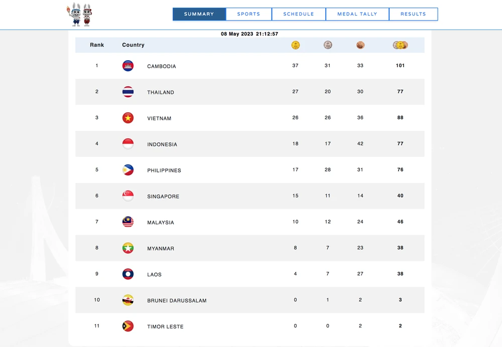Viewport: 502px width, 347px height.
Task: Click the Cambodia flag icon
Action: (128, 66)
